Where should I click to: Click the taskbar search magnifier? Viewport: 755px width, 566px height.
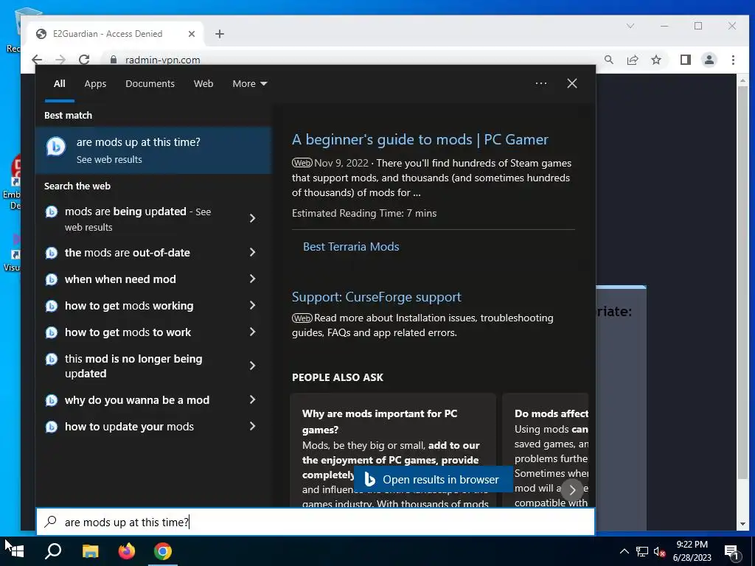pyautogui.click(x=53, y=551)
